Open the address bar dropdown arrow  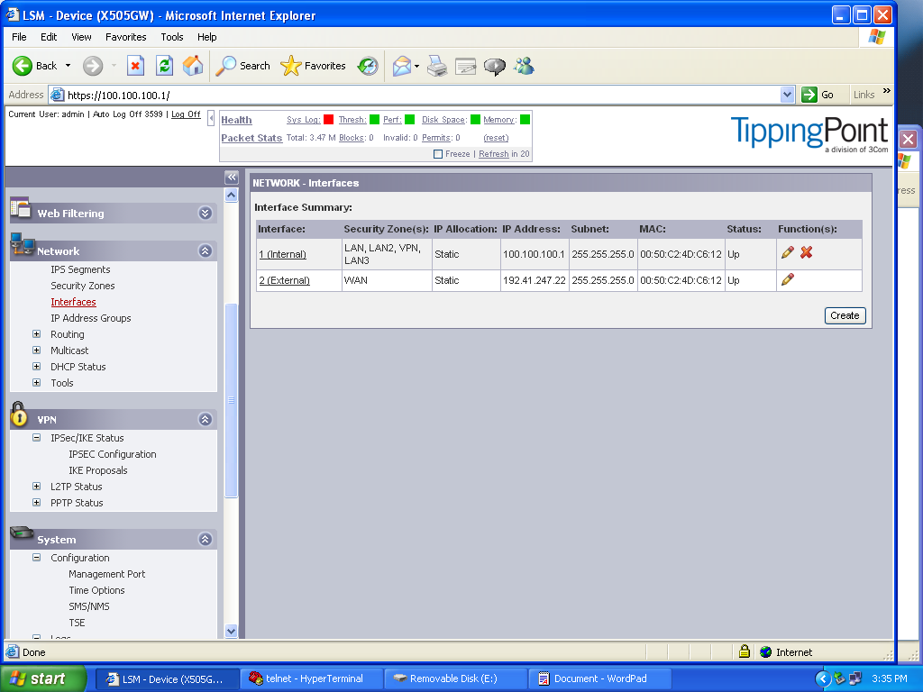(x=787, y=95)
